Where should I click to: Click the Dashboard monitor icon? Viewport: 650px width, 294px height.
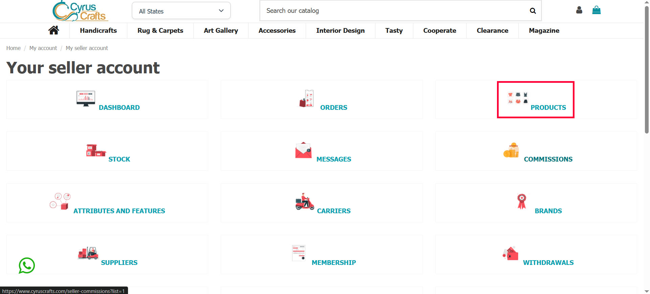point(86,99)
